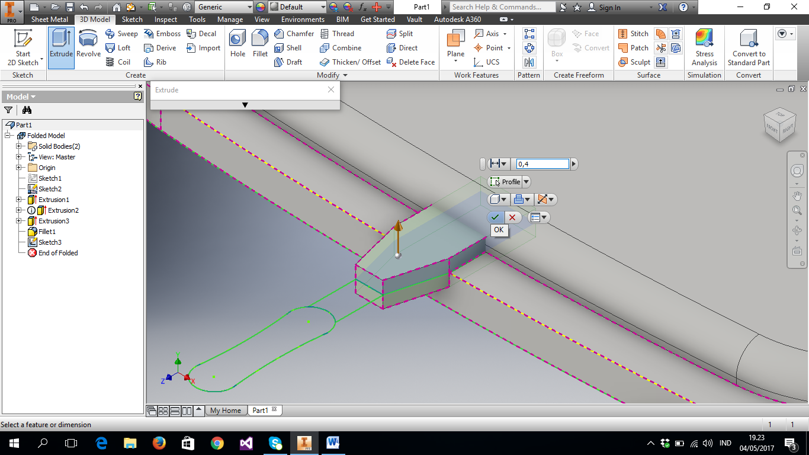Expand the Solid Bodies(2) browser node

19,146
